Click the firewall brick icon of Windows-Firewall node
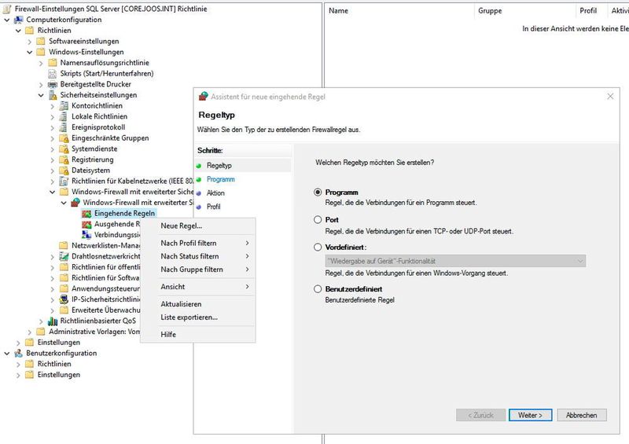This screenshot has height=444, width=629. 75,203
